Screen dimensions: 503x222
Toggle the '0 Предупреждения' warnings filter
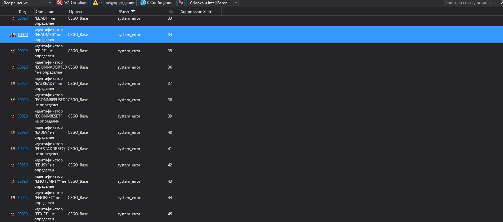114,3
